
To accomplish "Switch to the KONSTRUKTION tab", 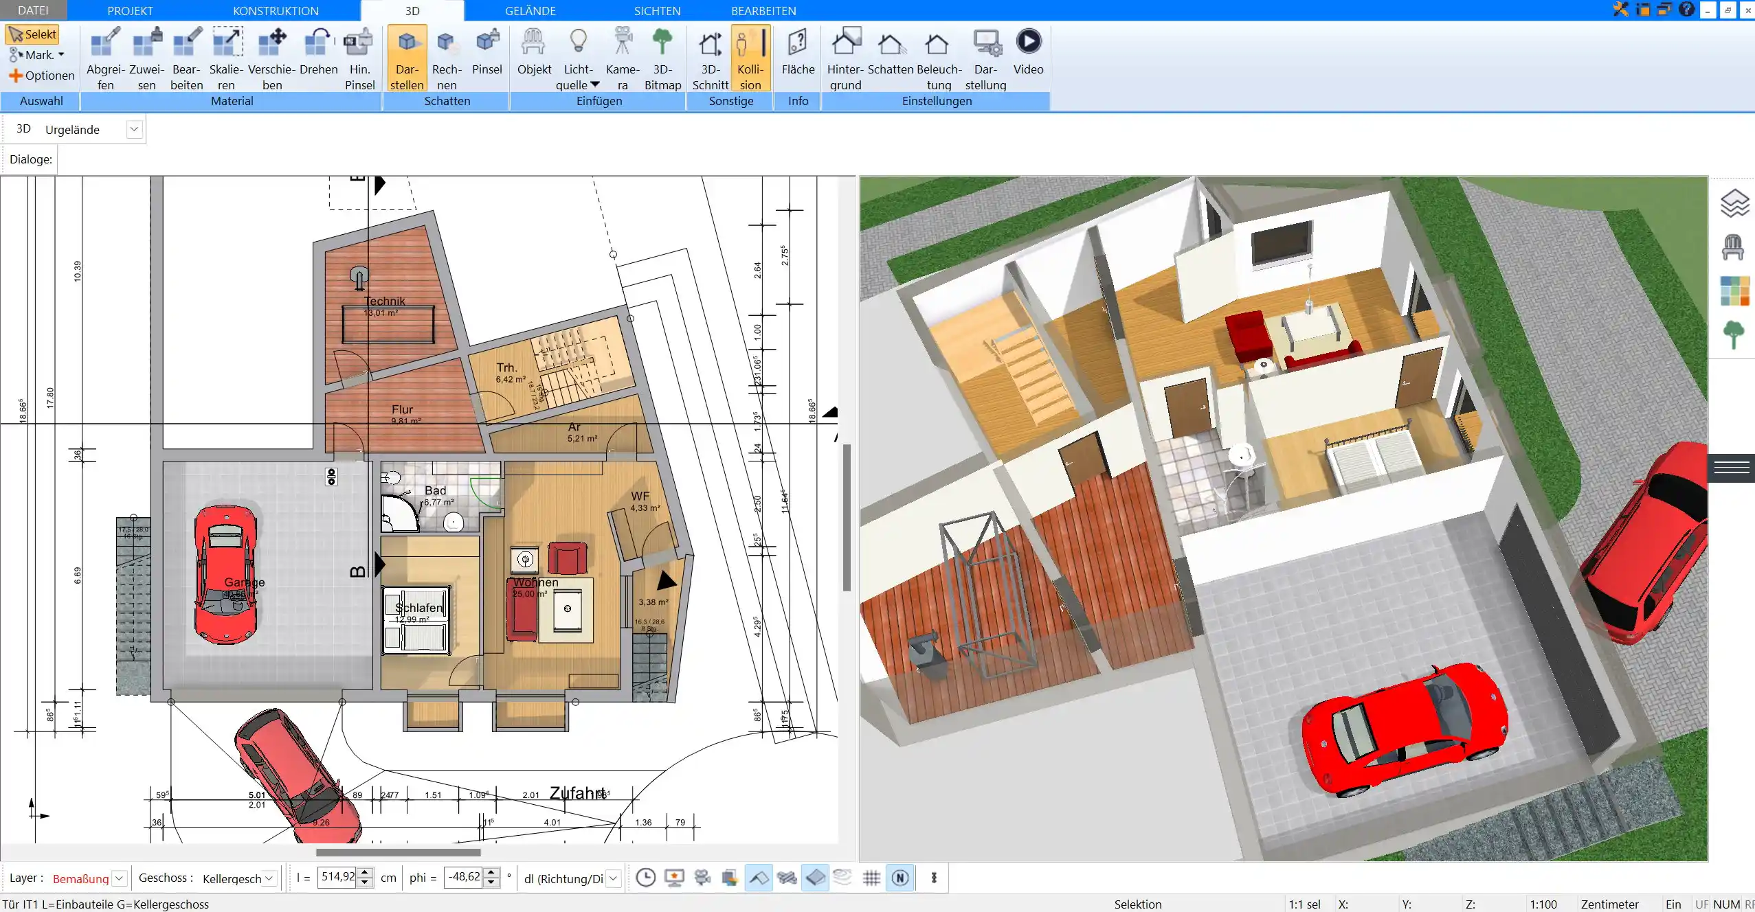I will pos(276,10).
